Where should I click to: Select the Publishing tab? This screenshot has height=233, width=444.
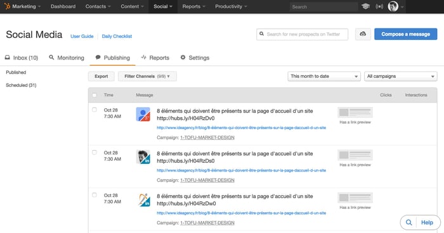pos(113,58)
